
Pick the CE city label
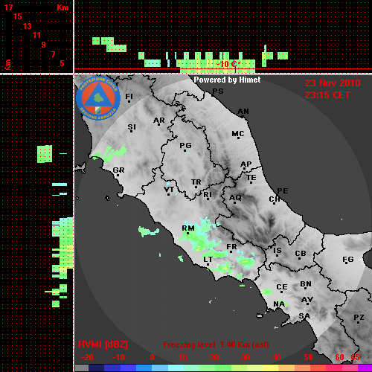[x=282, y=287]
